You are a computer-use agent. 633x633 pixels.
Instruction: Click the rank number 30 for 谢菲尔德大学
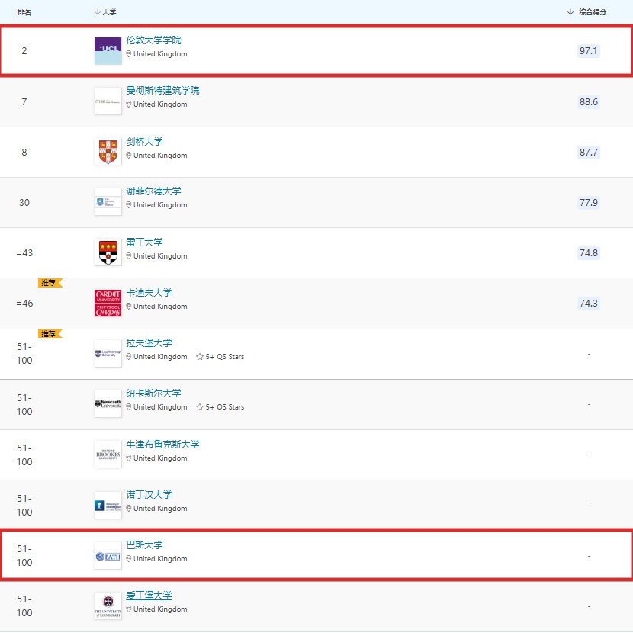pos(24,203)
